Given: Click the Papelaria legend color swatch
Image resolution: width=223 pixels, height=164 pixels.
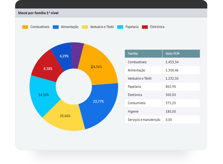Looking at the screenshot, I should 120,27.
